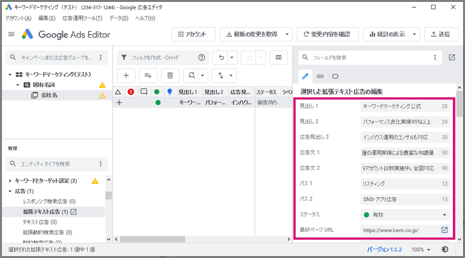Open the データ(D) menu
The image size is (465, 258).
(119, 19)
